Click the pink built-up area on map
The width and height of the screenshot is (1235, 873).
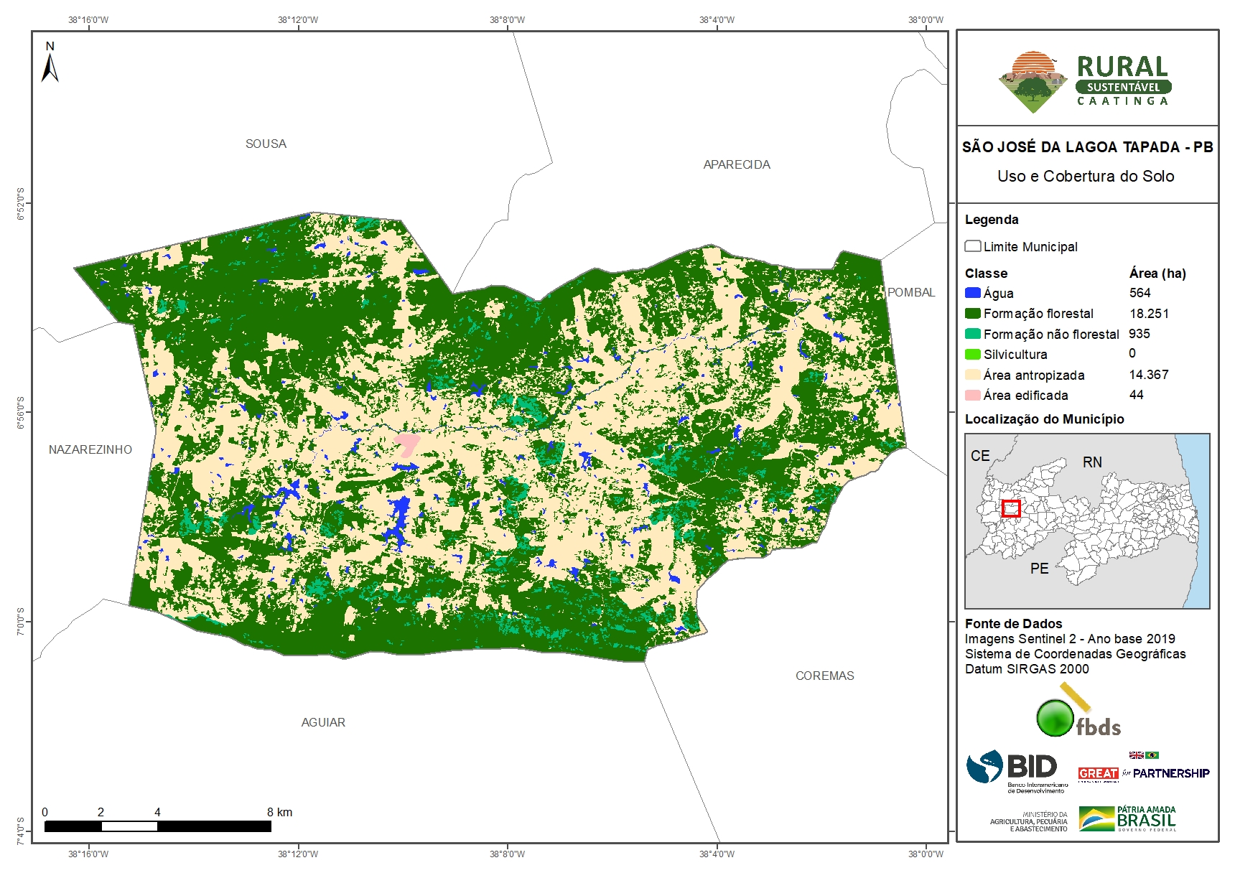click(406, 444)
